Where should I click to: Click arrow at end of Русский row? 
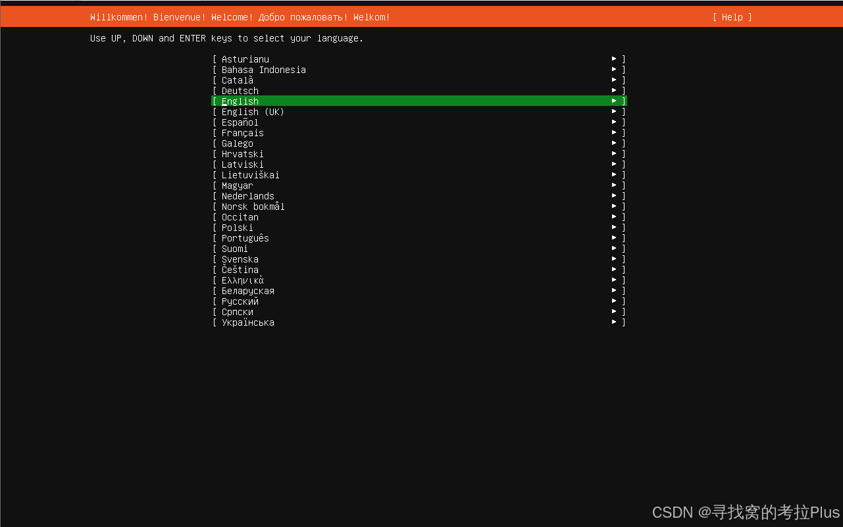coord(614,301)
